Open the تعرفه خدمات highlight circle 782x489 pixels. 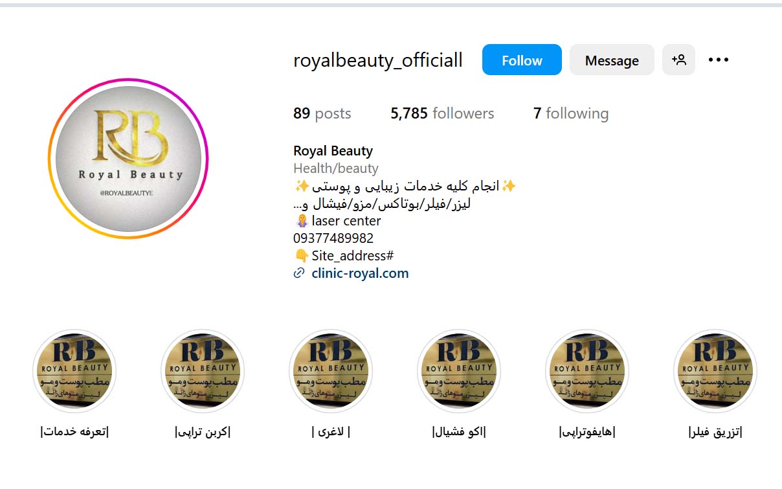click(x=74, y=371)
